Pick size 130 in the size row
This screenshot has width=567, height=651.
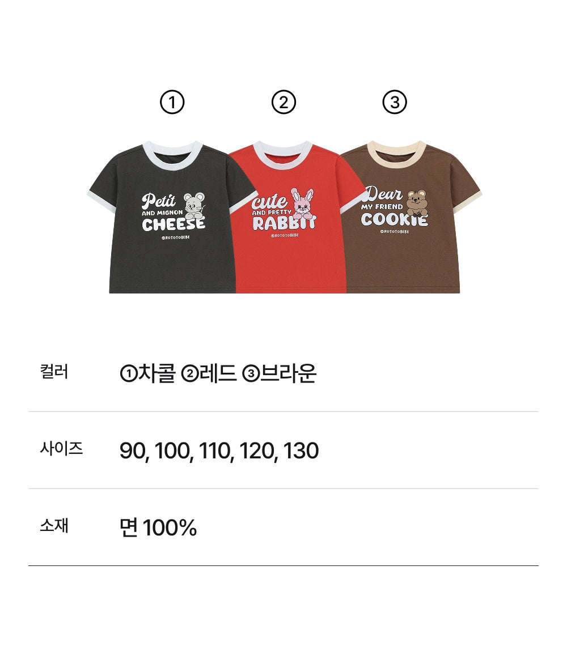pos(301,452)
